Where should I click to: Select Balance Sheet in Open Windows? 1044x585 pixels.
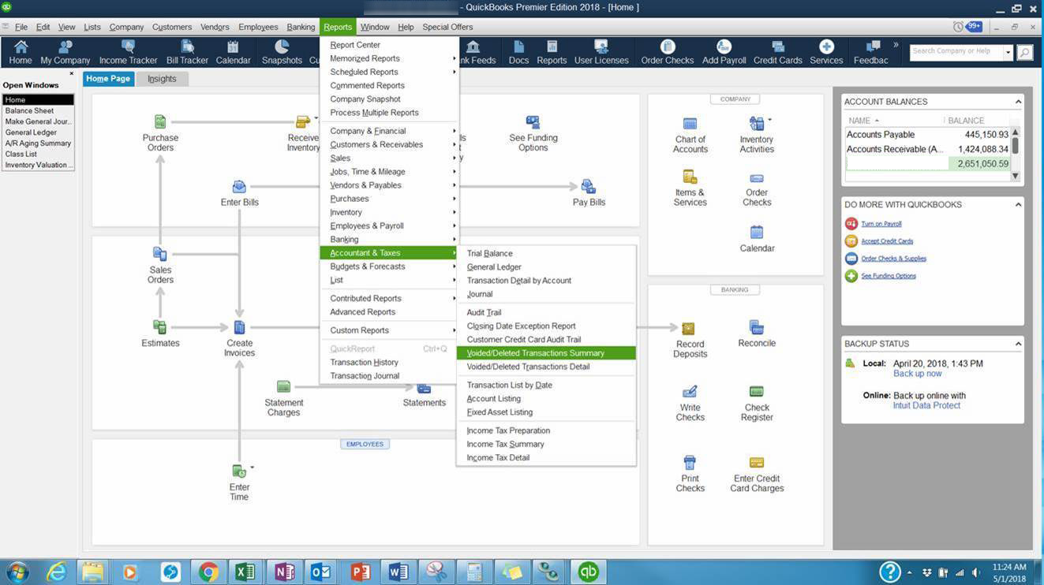(x=38, y=111)
